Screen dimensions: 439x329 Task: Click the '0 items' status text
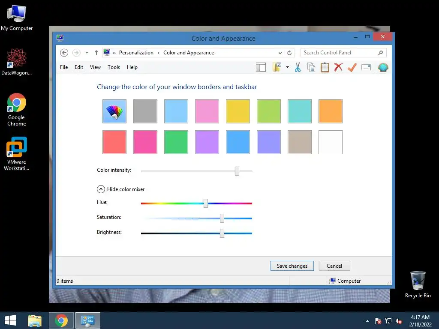[65, 281]
